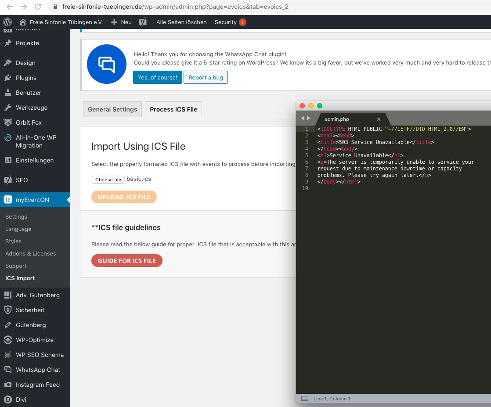Open the Yoast SEO icon in admin bar
Viewport: 491px width, 407px height.
point(143,22)
